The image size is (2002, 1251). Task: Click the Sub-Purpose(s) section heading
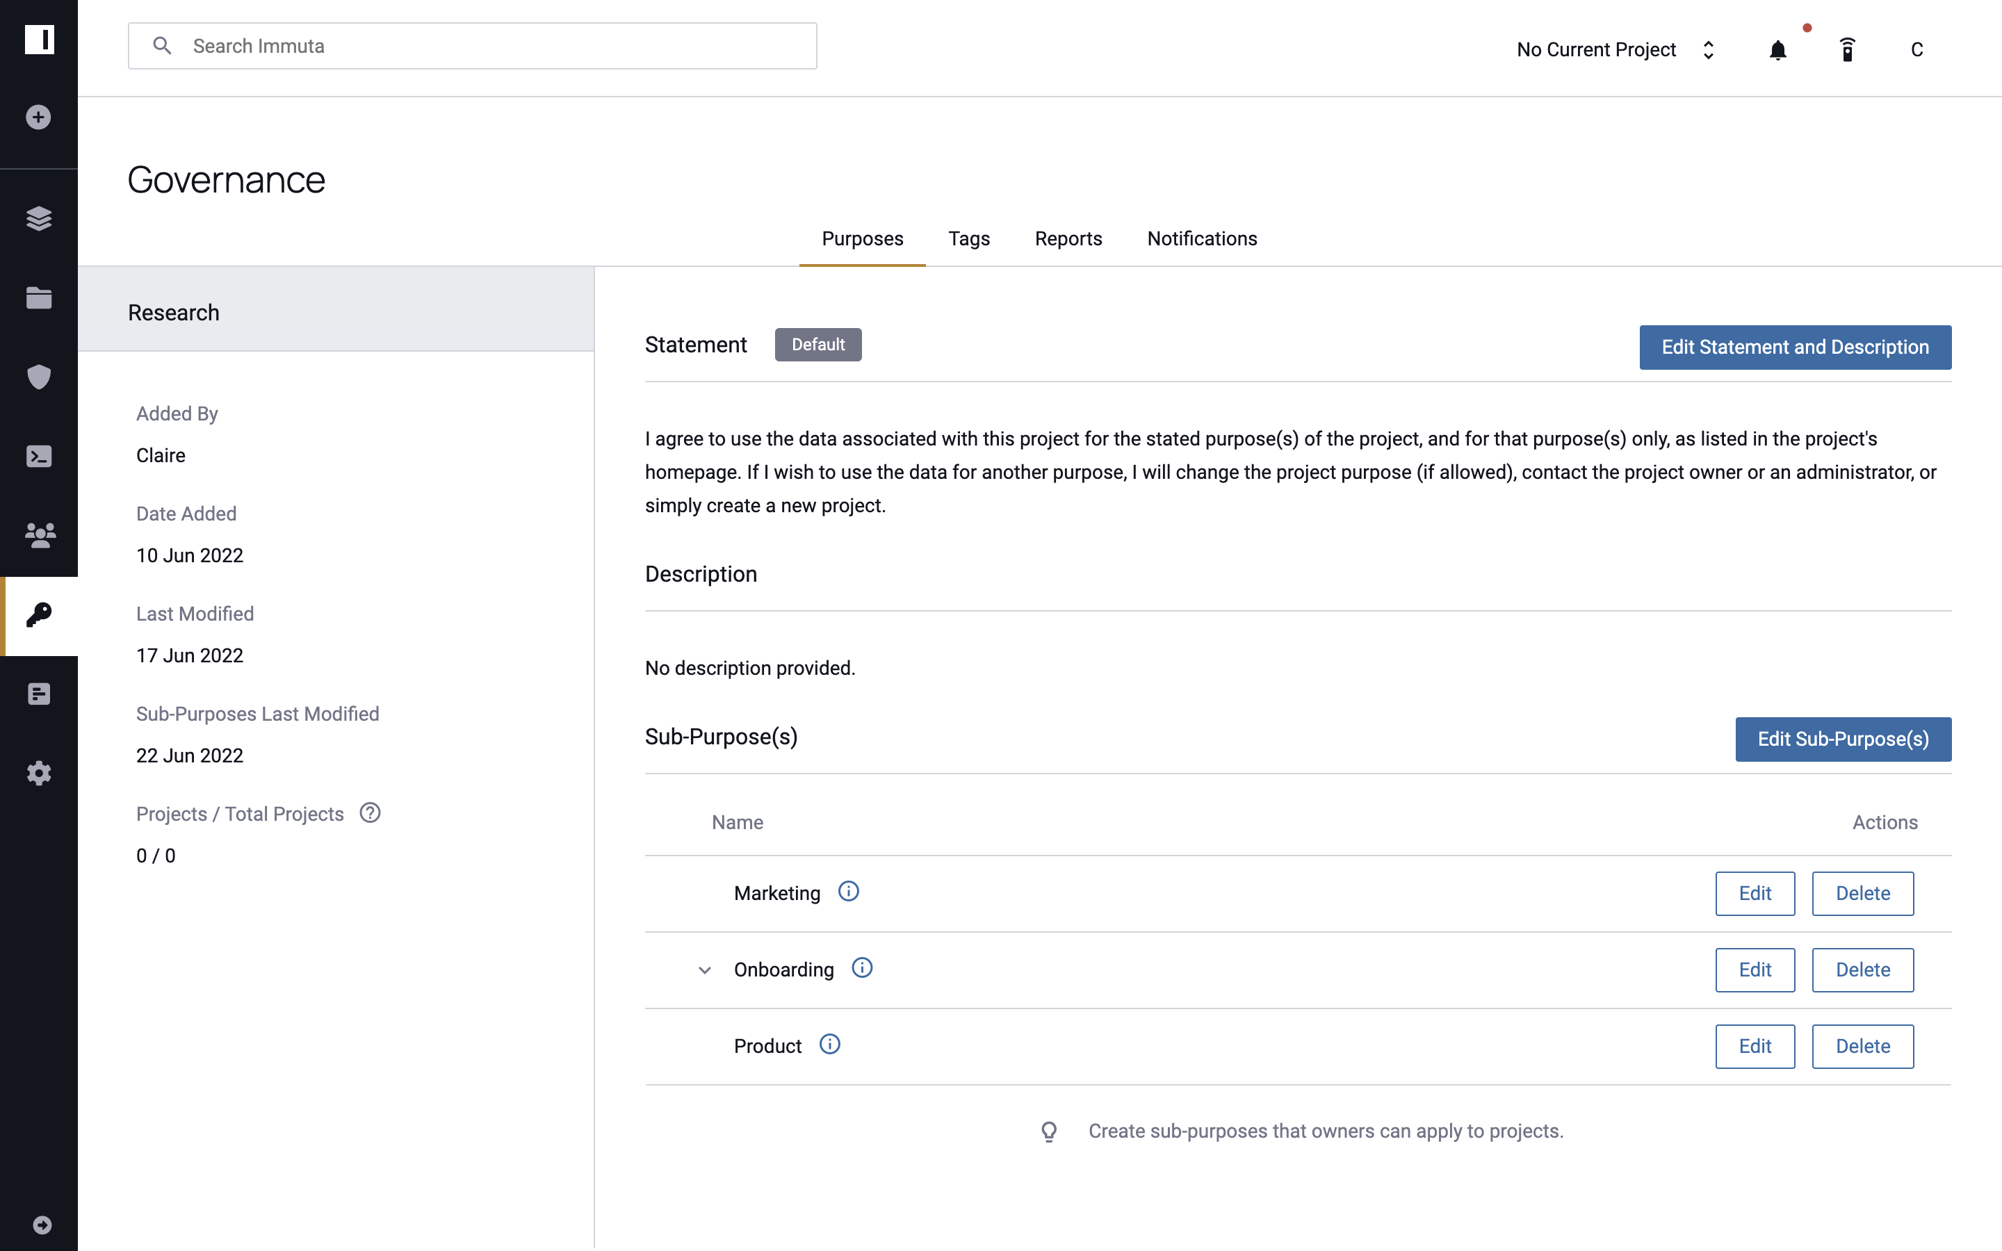[x=721, y=737]
